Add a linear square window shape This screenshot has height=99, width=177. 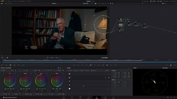(69, 74)
